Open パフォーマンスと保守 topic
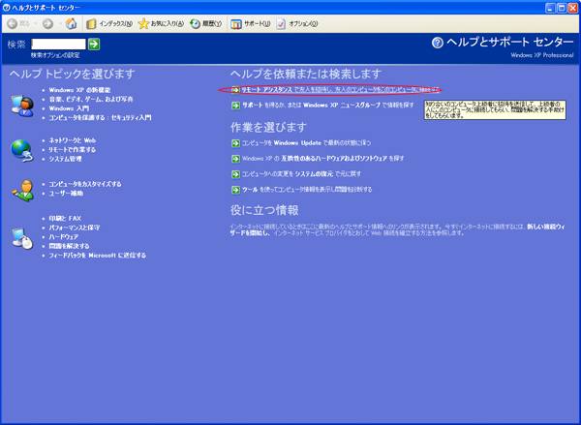 (75, 228)
